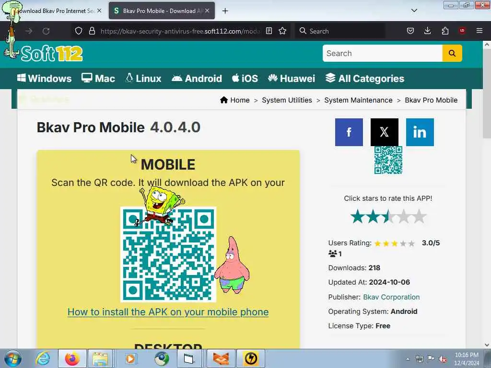491x368 pixels.
Task: Click the small QR code under share icons
Action: (x=388, y=160)
